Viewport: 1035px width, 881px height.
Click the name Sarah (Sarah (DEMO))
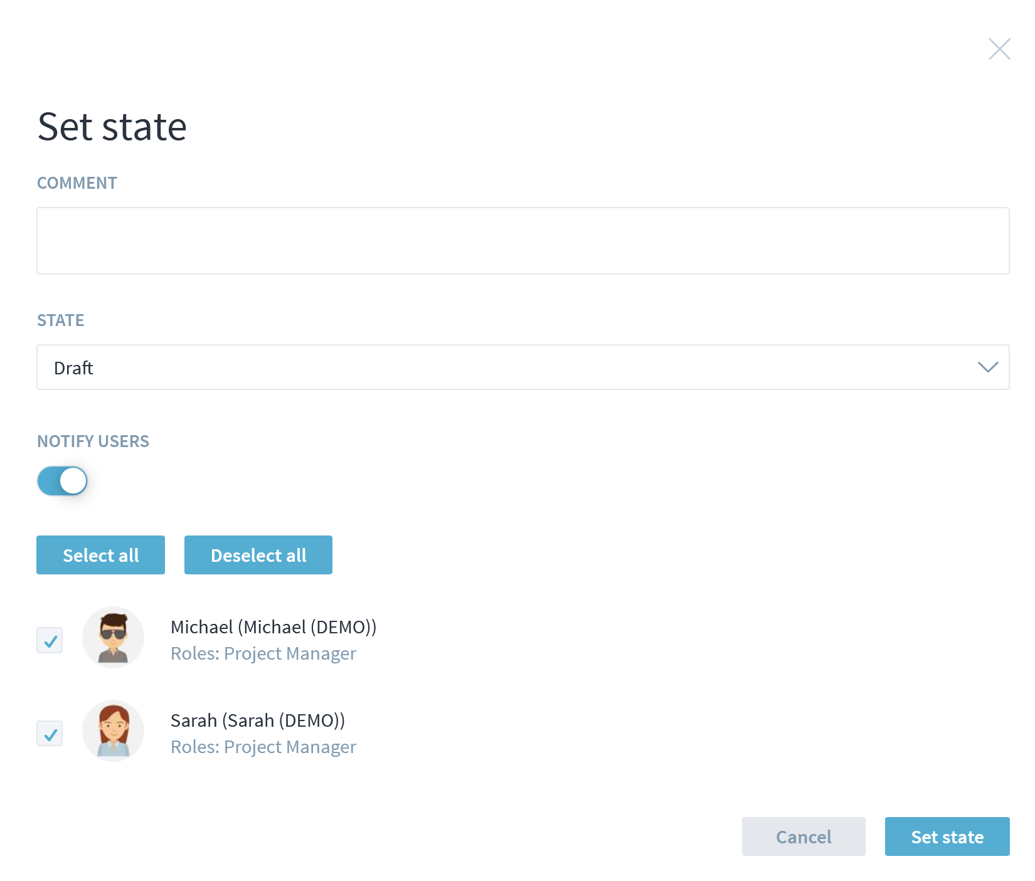[258, 720]
